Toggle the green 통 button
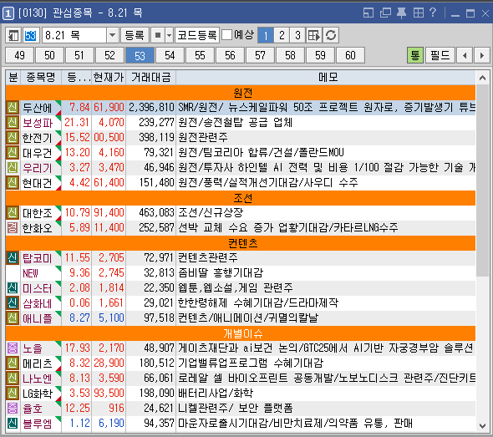Image resolution: width=493 pixels, height=437 pixels. (x=415, y=55)
